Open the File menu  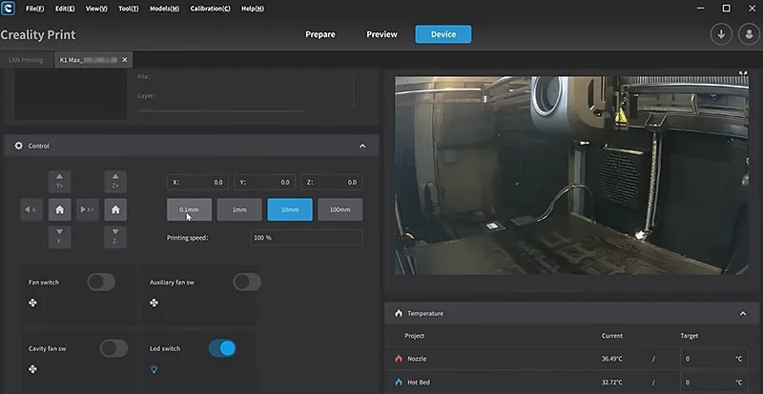(34, 9)
